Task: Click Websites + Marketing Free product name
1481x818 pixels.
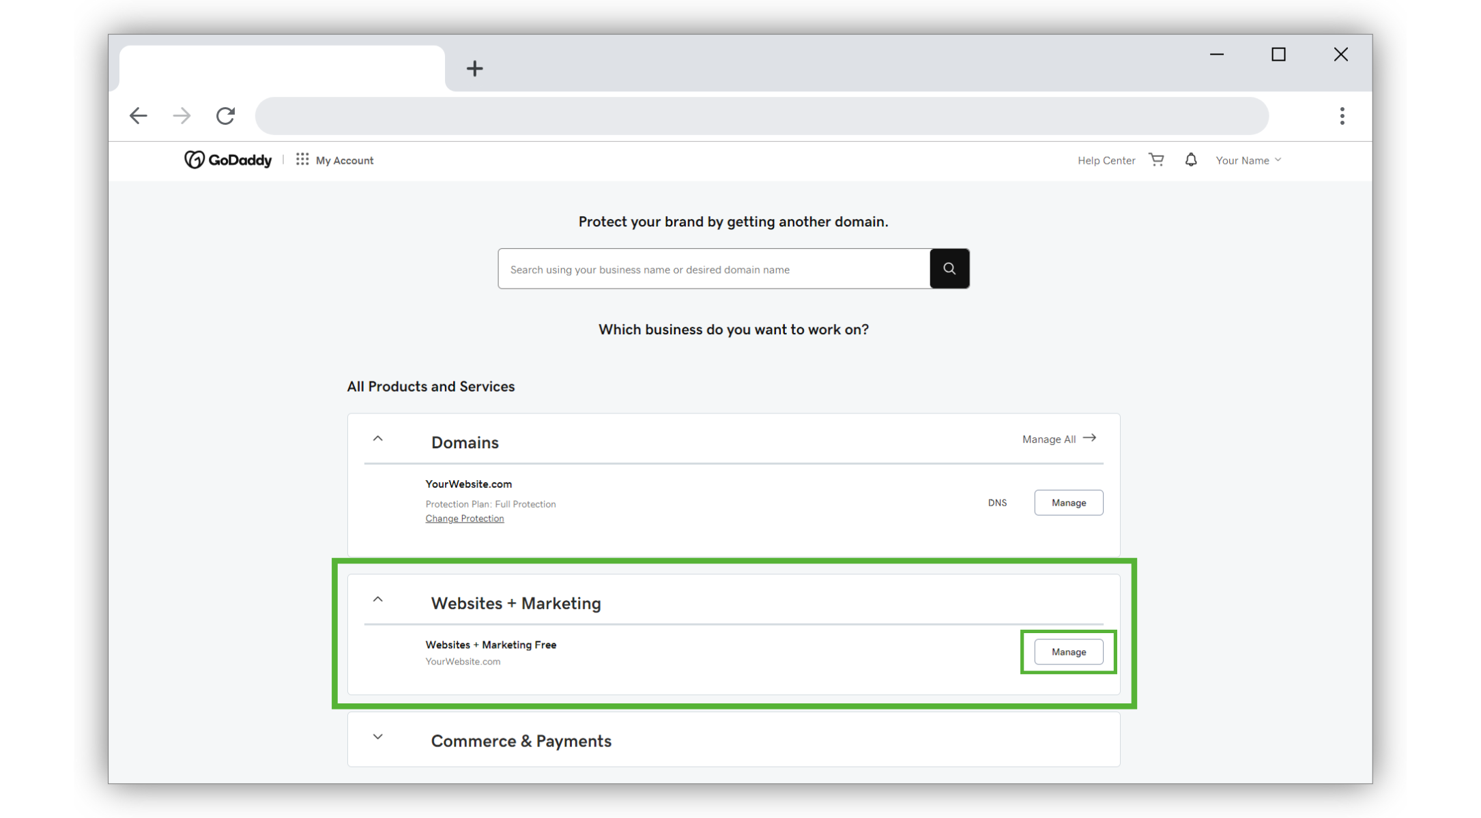Action: tap(491, 645)
